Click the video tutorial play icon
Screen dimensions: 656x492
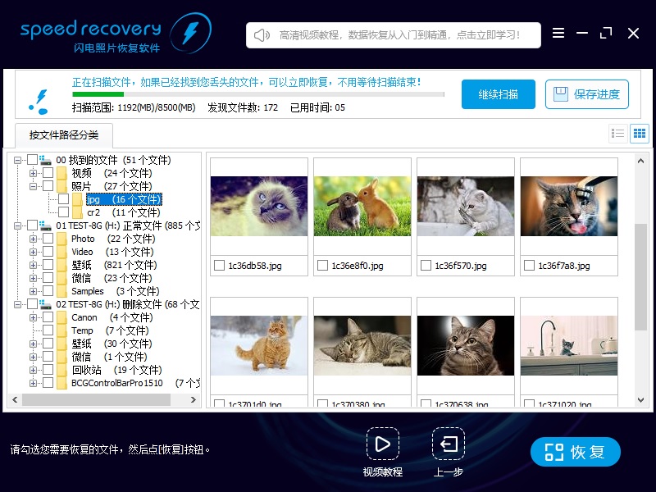382,444
